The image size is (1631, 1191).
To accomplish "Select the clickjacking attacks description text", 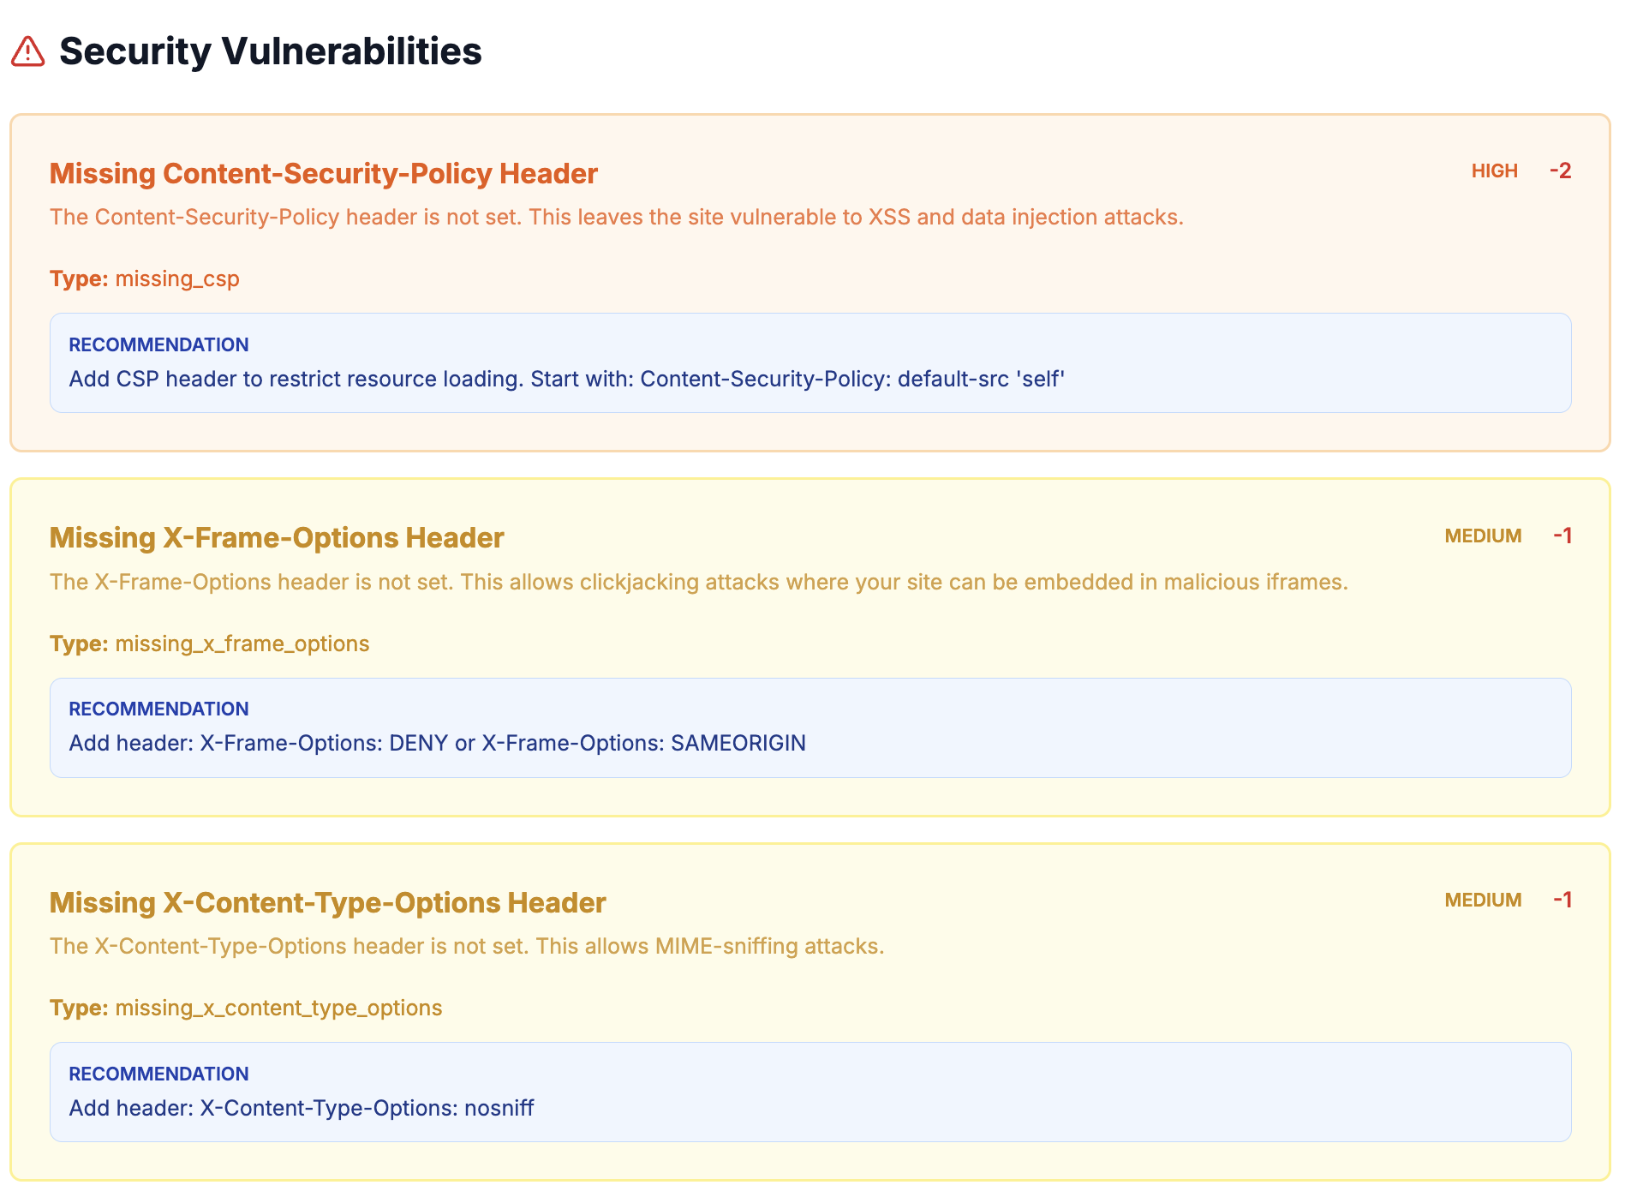I will point(698,583).
